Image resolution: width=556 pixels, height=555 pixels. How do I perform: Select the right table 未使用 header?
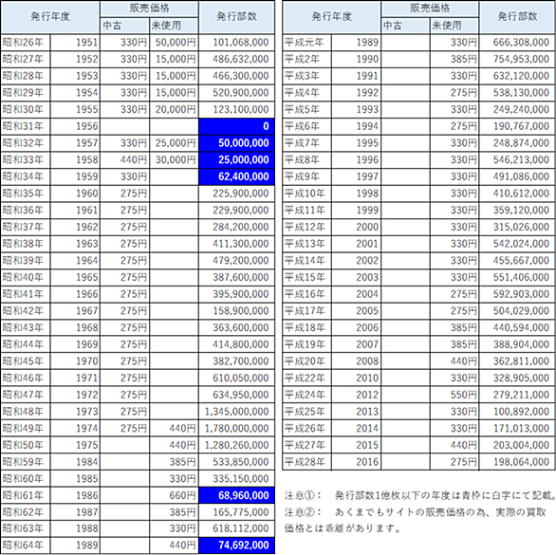click(454, 26)
